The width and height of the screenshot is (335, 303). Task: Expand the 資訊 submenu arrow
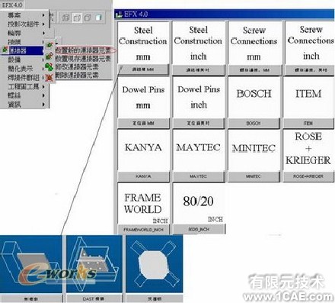pos(44,105)
